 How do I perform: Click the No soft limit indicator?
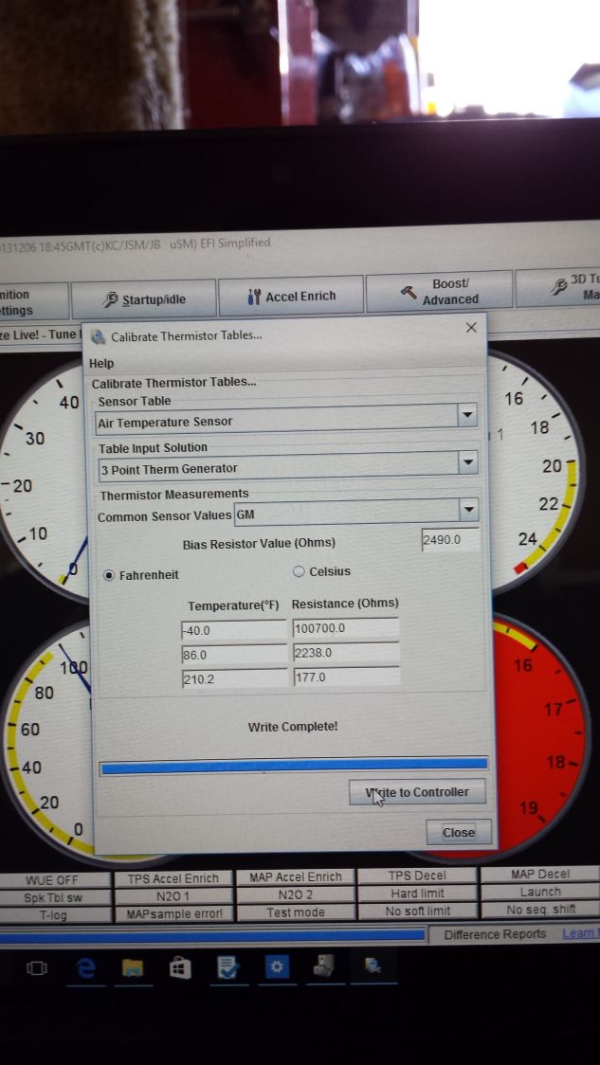tap(417, 911)
